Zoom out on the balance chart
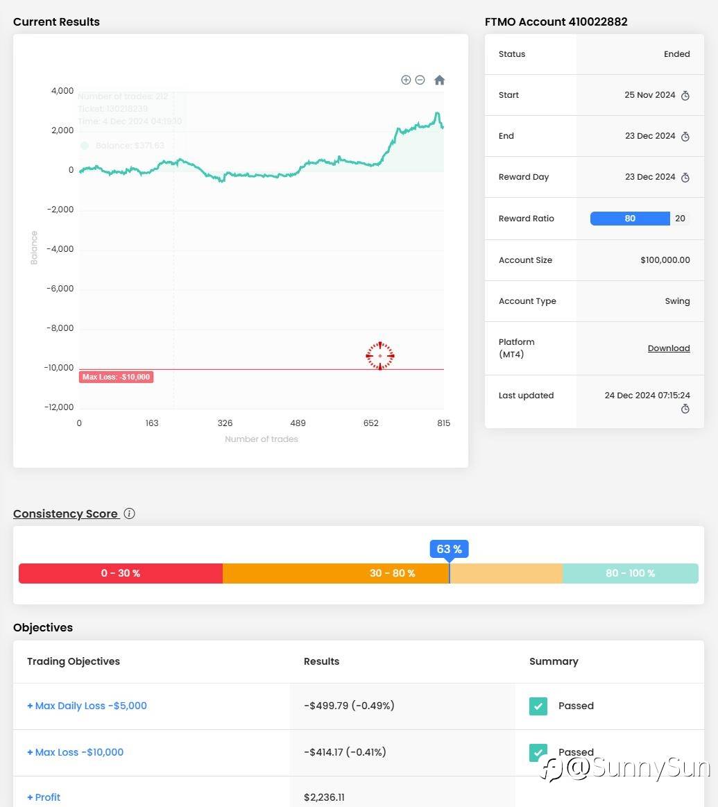Viewport: 718px width, 807px height. (x=420, y=80)
